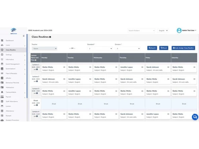The width and height of the screenshot is (199, 149).
Task: Click the school logo at top left
Action: [x=14, y=31]
